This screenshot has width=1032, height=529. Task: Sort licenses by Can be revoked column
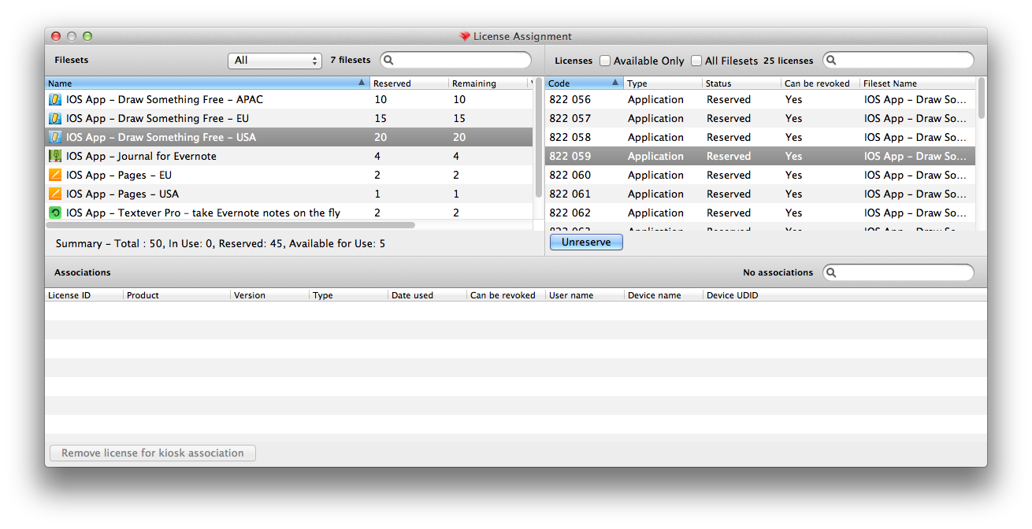[820, 83]
